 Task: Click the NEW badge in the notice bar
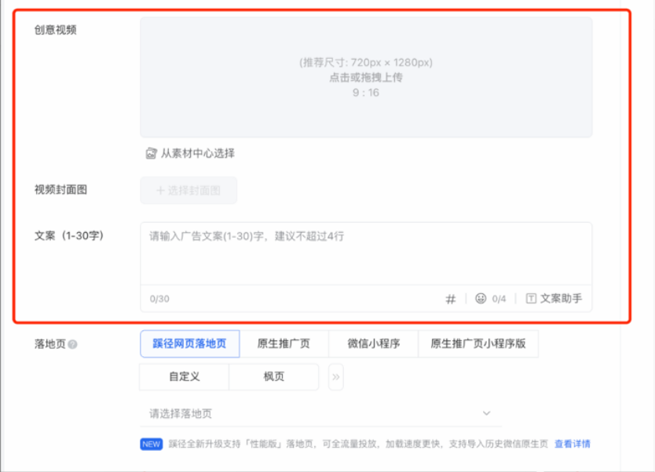(x=152, y=443)
